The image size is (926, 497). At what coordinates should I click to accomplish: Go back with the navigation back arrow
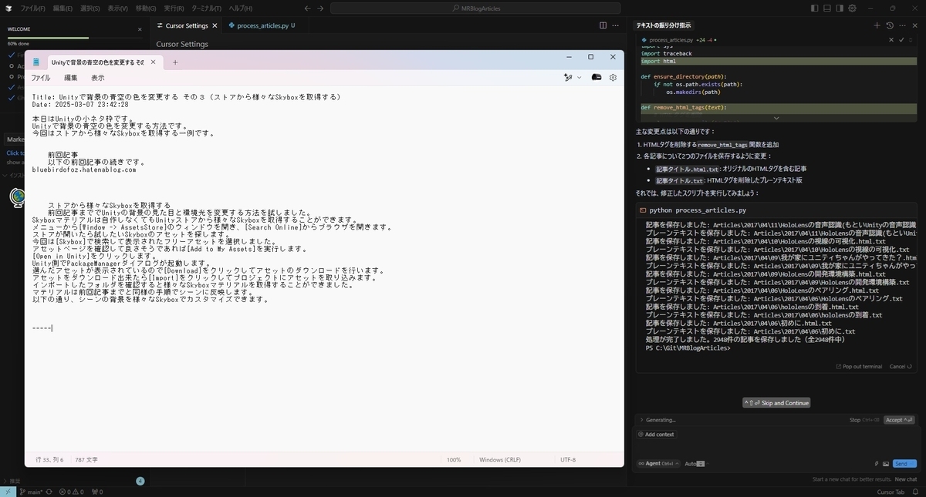308,8
